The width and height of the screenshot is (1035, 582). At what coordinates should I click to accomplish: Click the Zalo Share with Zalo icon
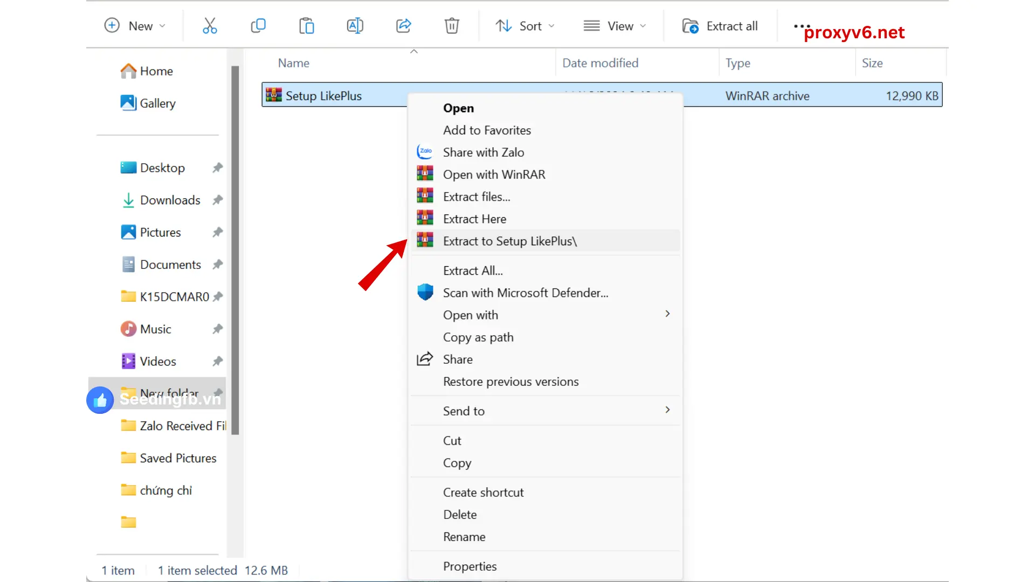424,151
